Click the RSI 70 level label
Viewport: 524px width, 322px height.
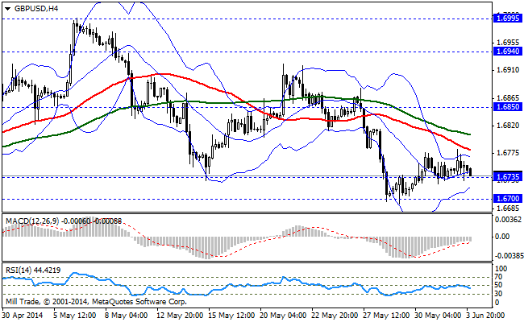point(498,277)
